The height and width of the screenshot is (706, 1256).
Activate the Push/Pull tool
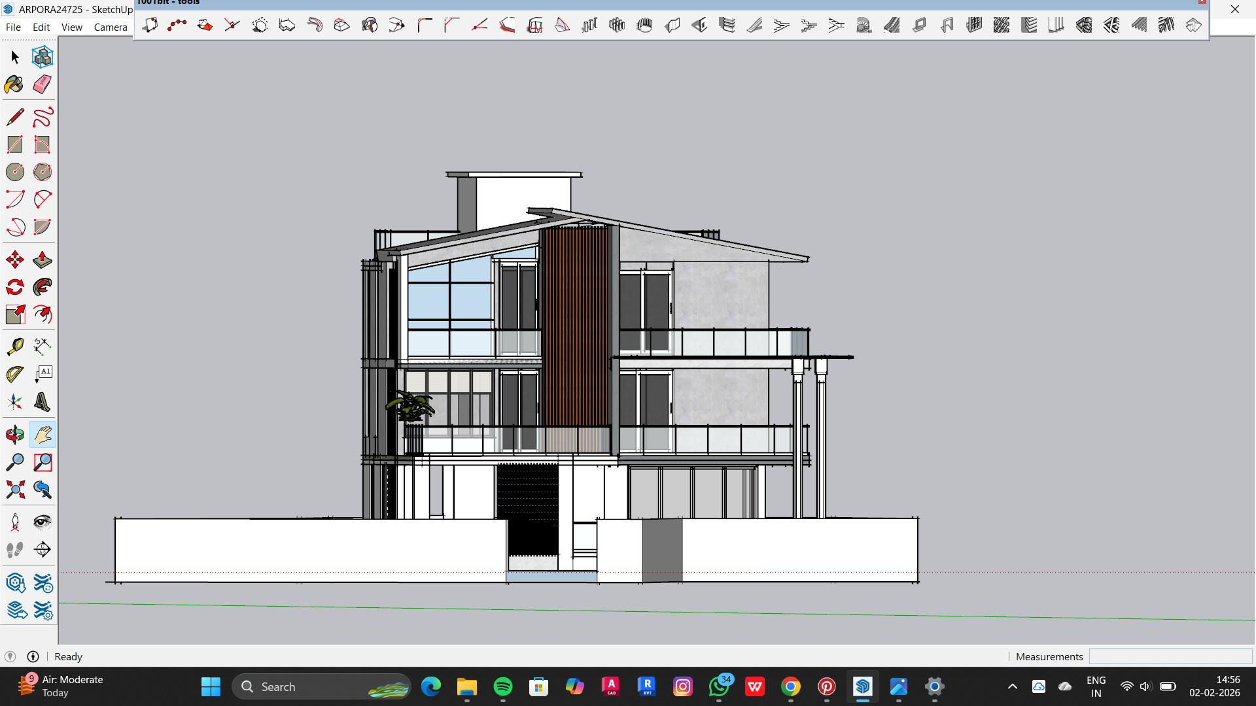pyautogui.click(x=42, y=260)
